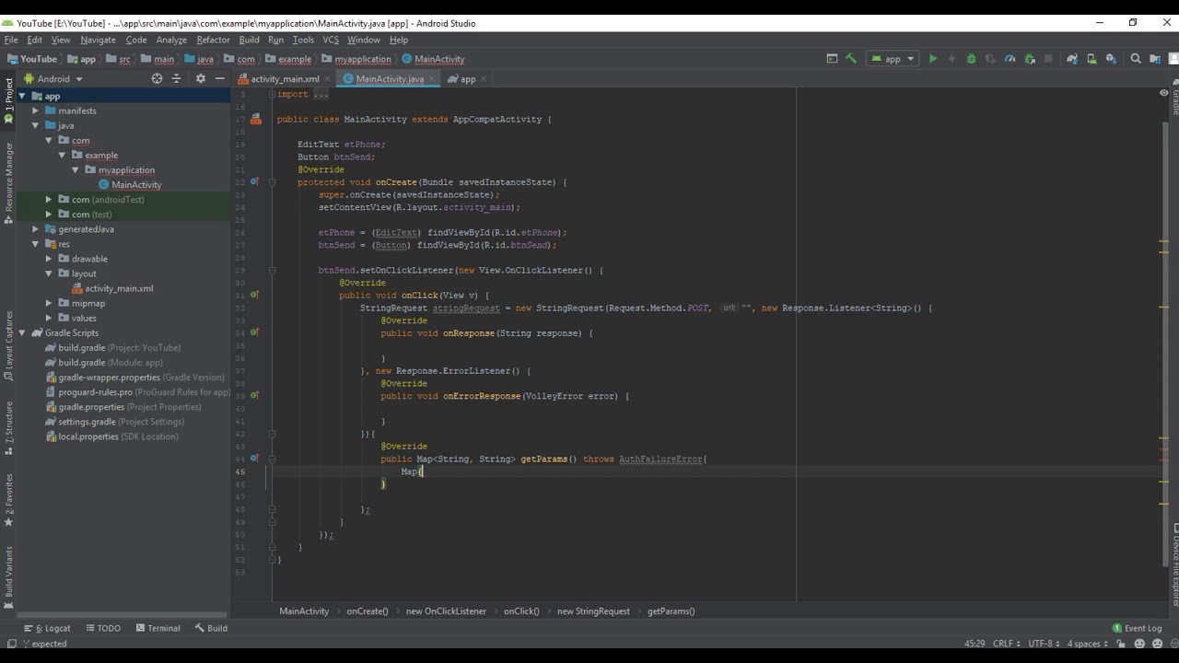Click the CRLF line separator in status bar

tap(1005, 644)
